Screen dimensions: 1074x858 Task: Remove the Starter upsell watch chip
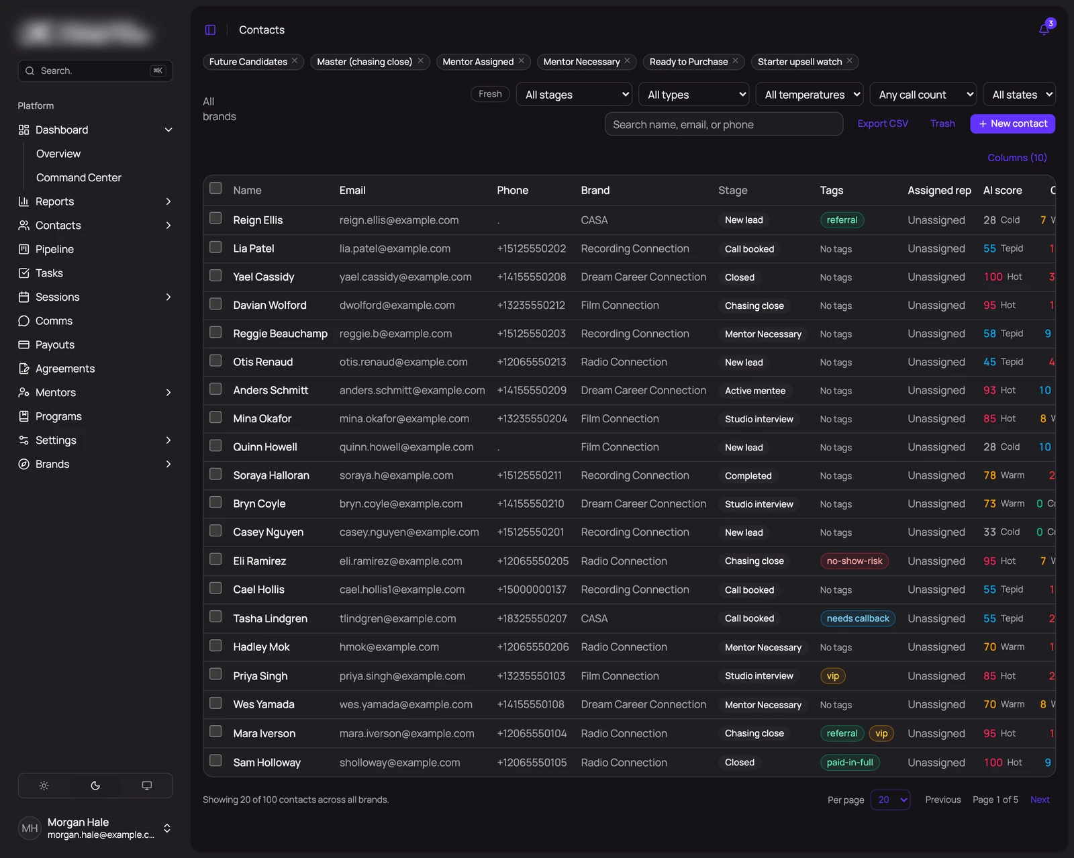850,61
